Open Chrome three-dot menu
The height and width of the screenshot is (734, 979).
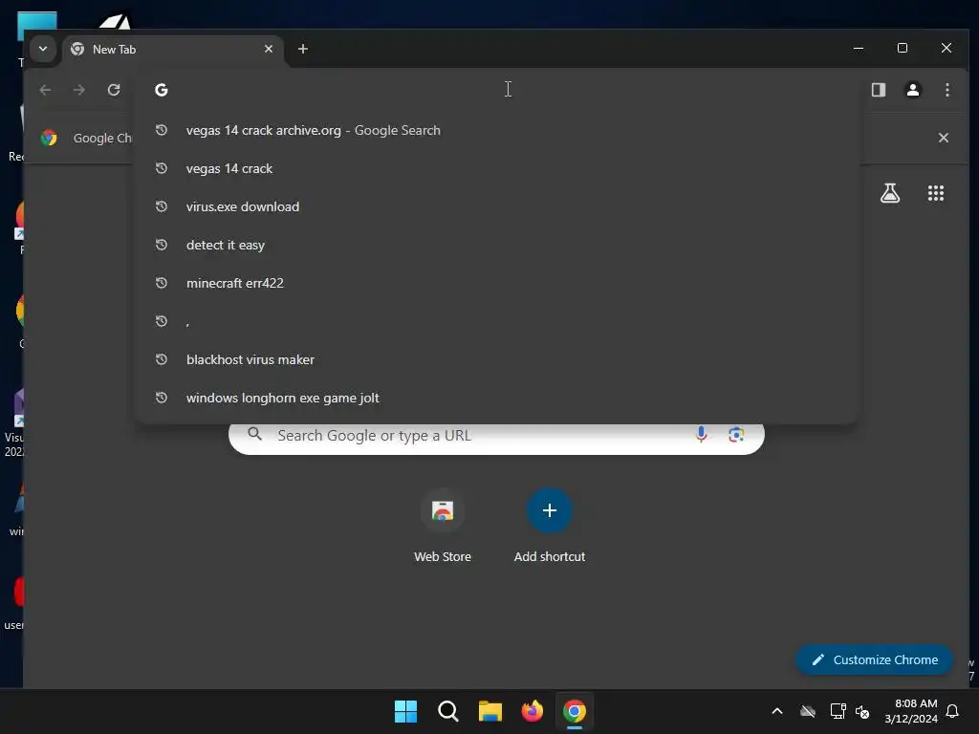947,90
